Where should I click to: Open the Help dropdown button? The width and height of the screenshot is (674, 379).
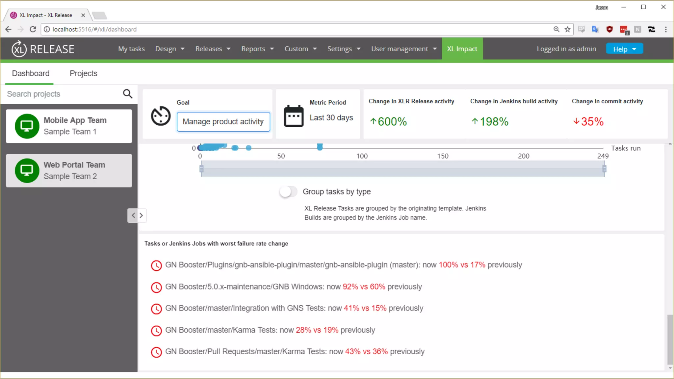[624, 49]
